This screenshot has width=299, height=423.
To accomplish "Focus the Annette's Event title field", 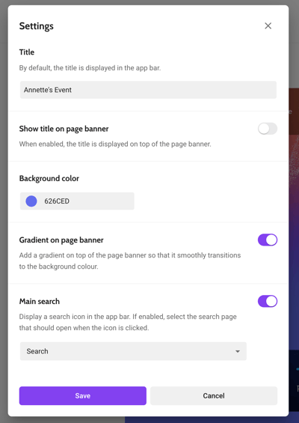I will (x=148, y=90).
